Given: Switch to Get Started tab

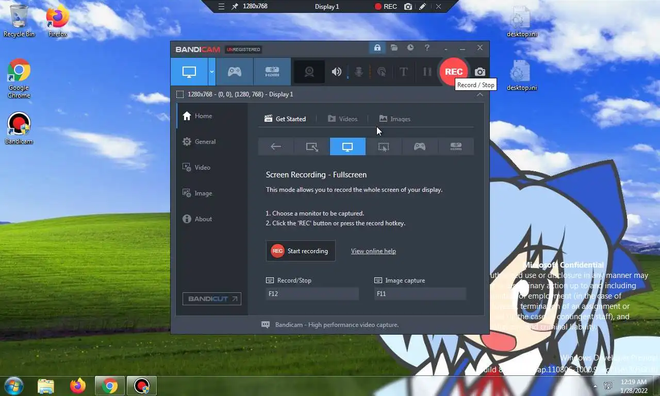Looking at the screenshot, I should (285, 119).
